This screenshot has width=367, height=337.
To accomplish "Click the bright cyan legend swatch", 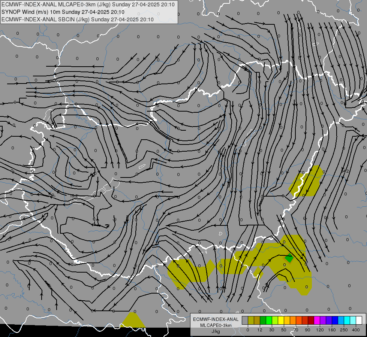I will pos(347,320).
